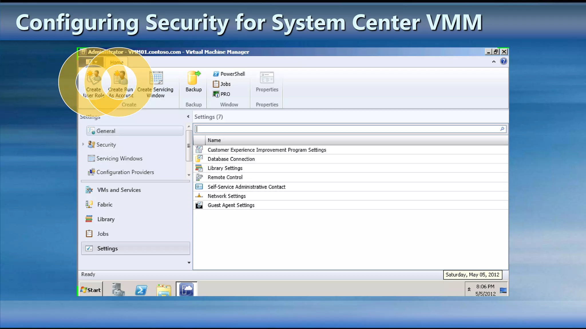
Task: Open the Help question mark icon
Action: 504,61
